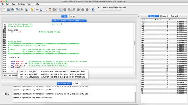The width and height of the screenshot is (188, 105).
Task: Select the hi register row
Action: point(164,91)
